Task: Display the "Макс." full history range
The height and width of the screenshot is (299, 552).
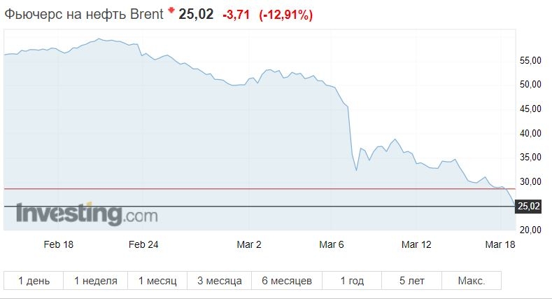Action: pos(472,281)
